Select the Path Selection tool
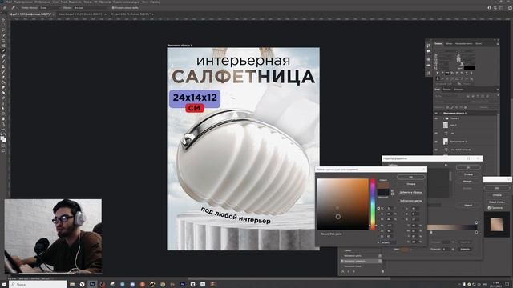Viewport: 513px width, 288px height. [x=3, y=109]
